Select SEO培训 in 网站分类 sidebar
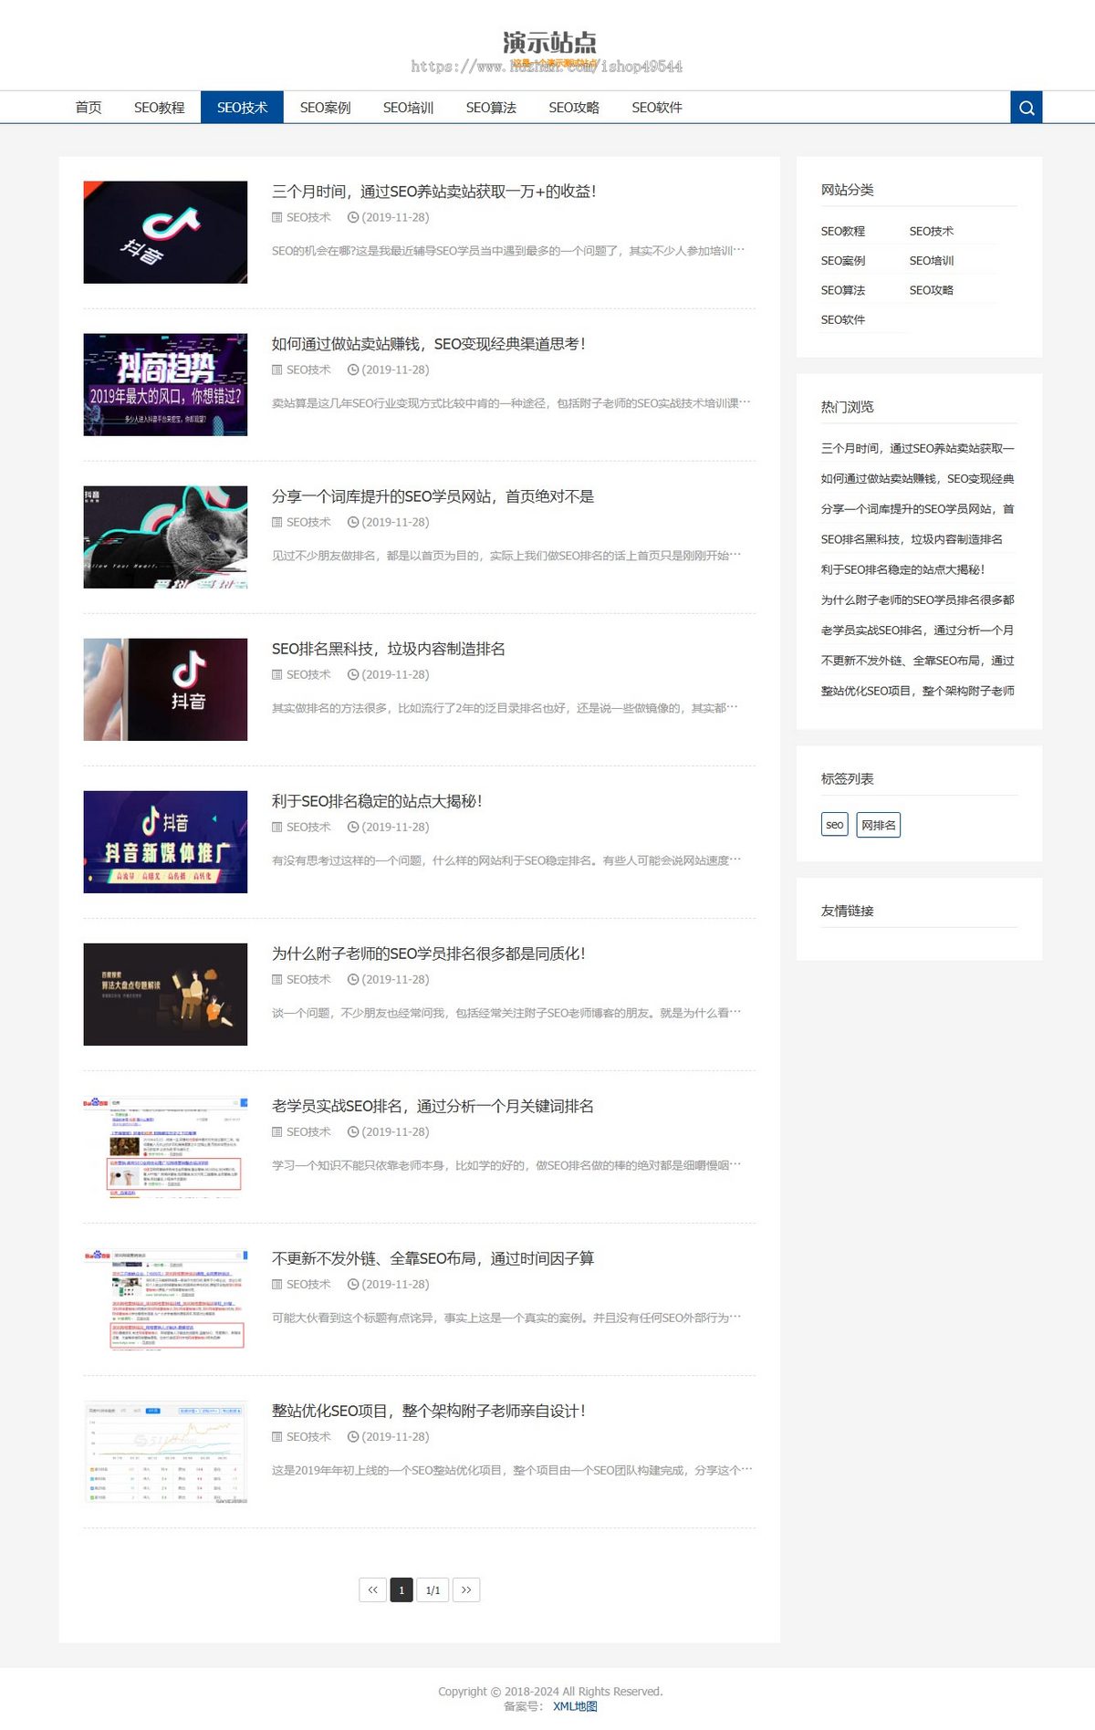The height and width of the screenshot is (1730, 1095). (932, 261)
